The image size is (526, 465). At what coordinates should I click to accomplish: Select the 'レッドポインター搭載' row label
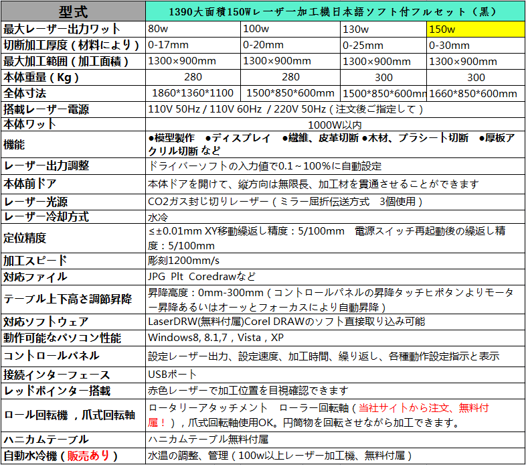click(73, 391)
